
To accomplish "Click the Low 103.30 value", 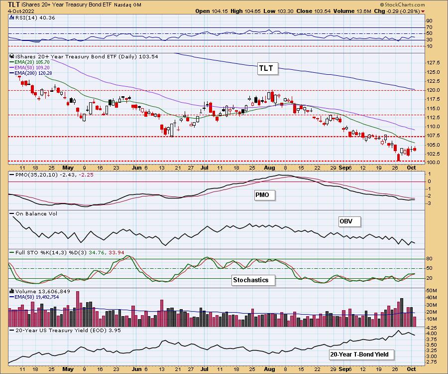I will click(279, 11).
